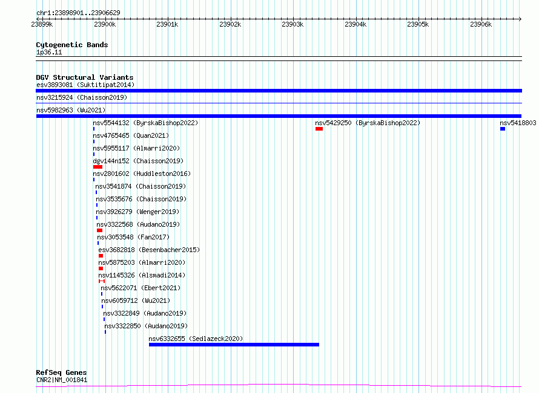Click the Cytogenetic Bands track title
This screenshot has width=539, height=393.
(72, 45)
